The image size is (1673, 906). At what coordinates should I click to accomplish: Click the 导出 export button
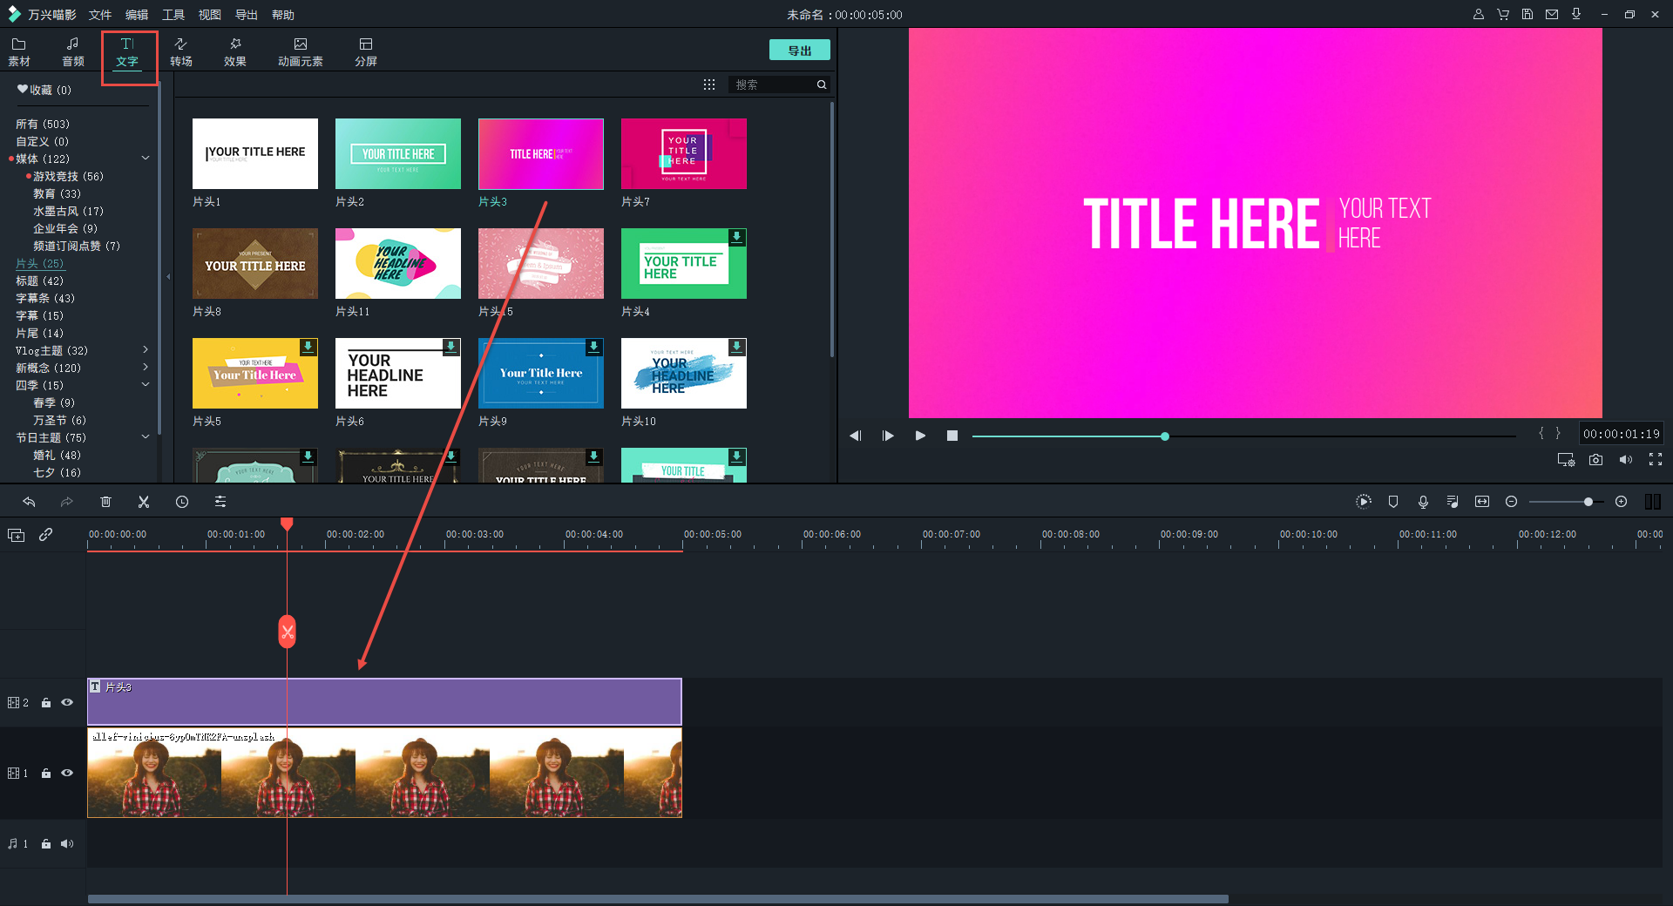coord(799,51)
